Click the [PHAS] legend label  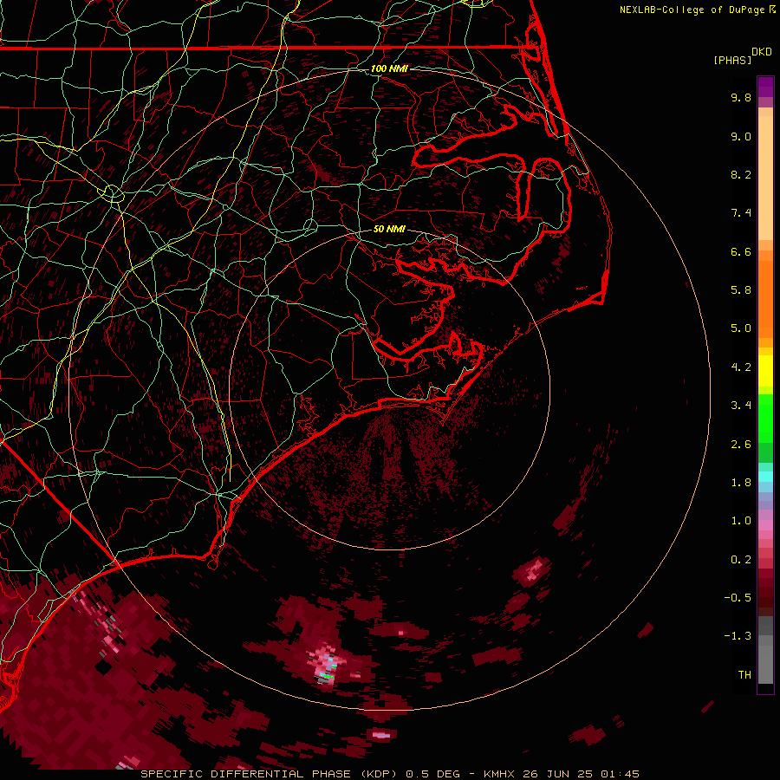(732, 61)
